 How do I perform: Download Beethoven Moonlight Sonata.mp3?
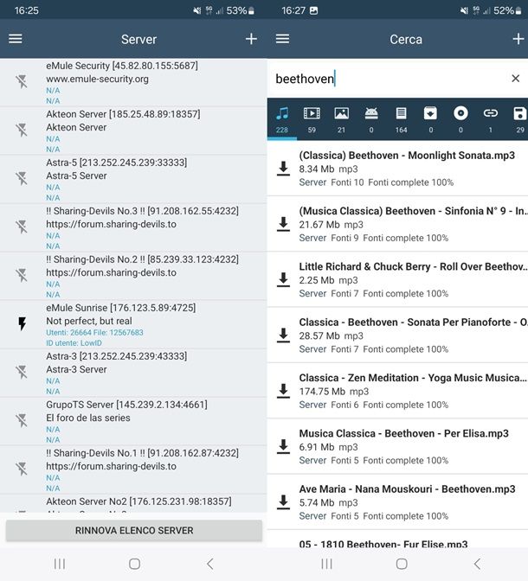284,169
